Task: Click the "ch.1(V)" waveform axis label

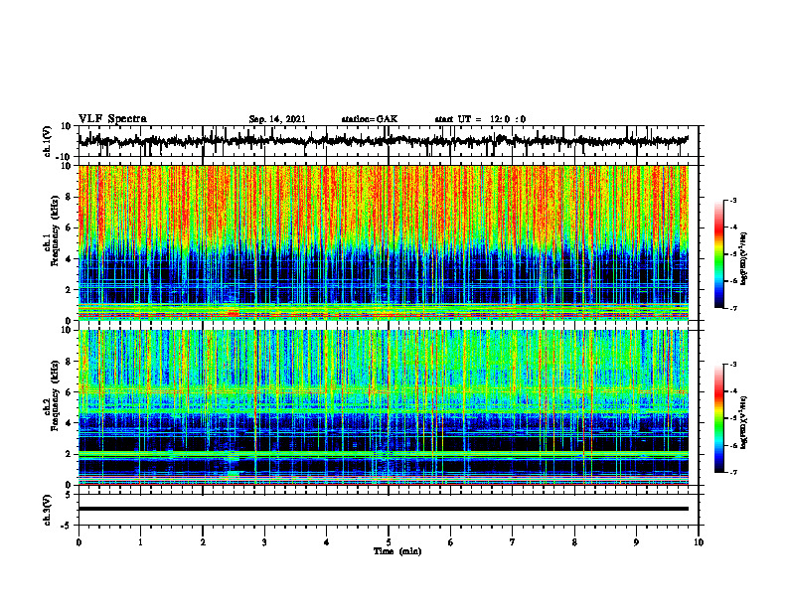Action: click(x=48, y=141)
